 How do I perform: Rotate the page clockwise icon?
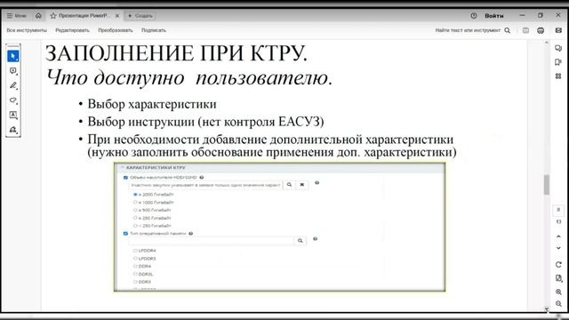558,265
